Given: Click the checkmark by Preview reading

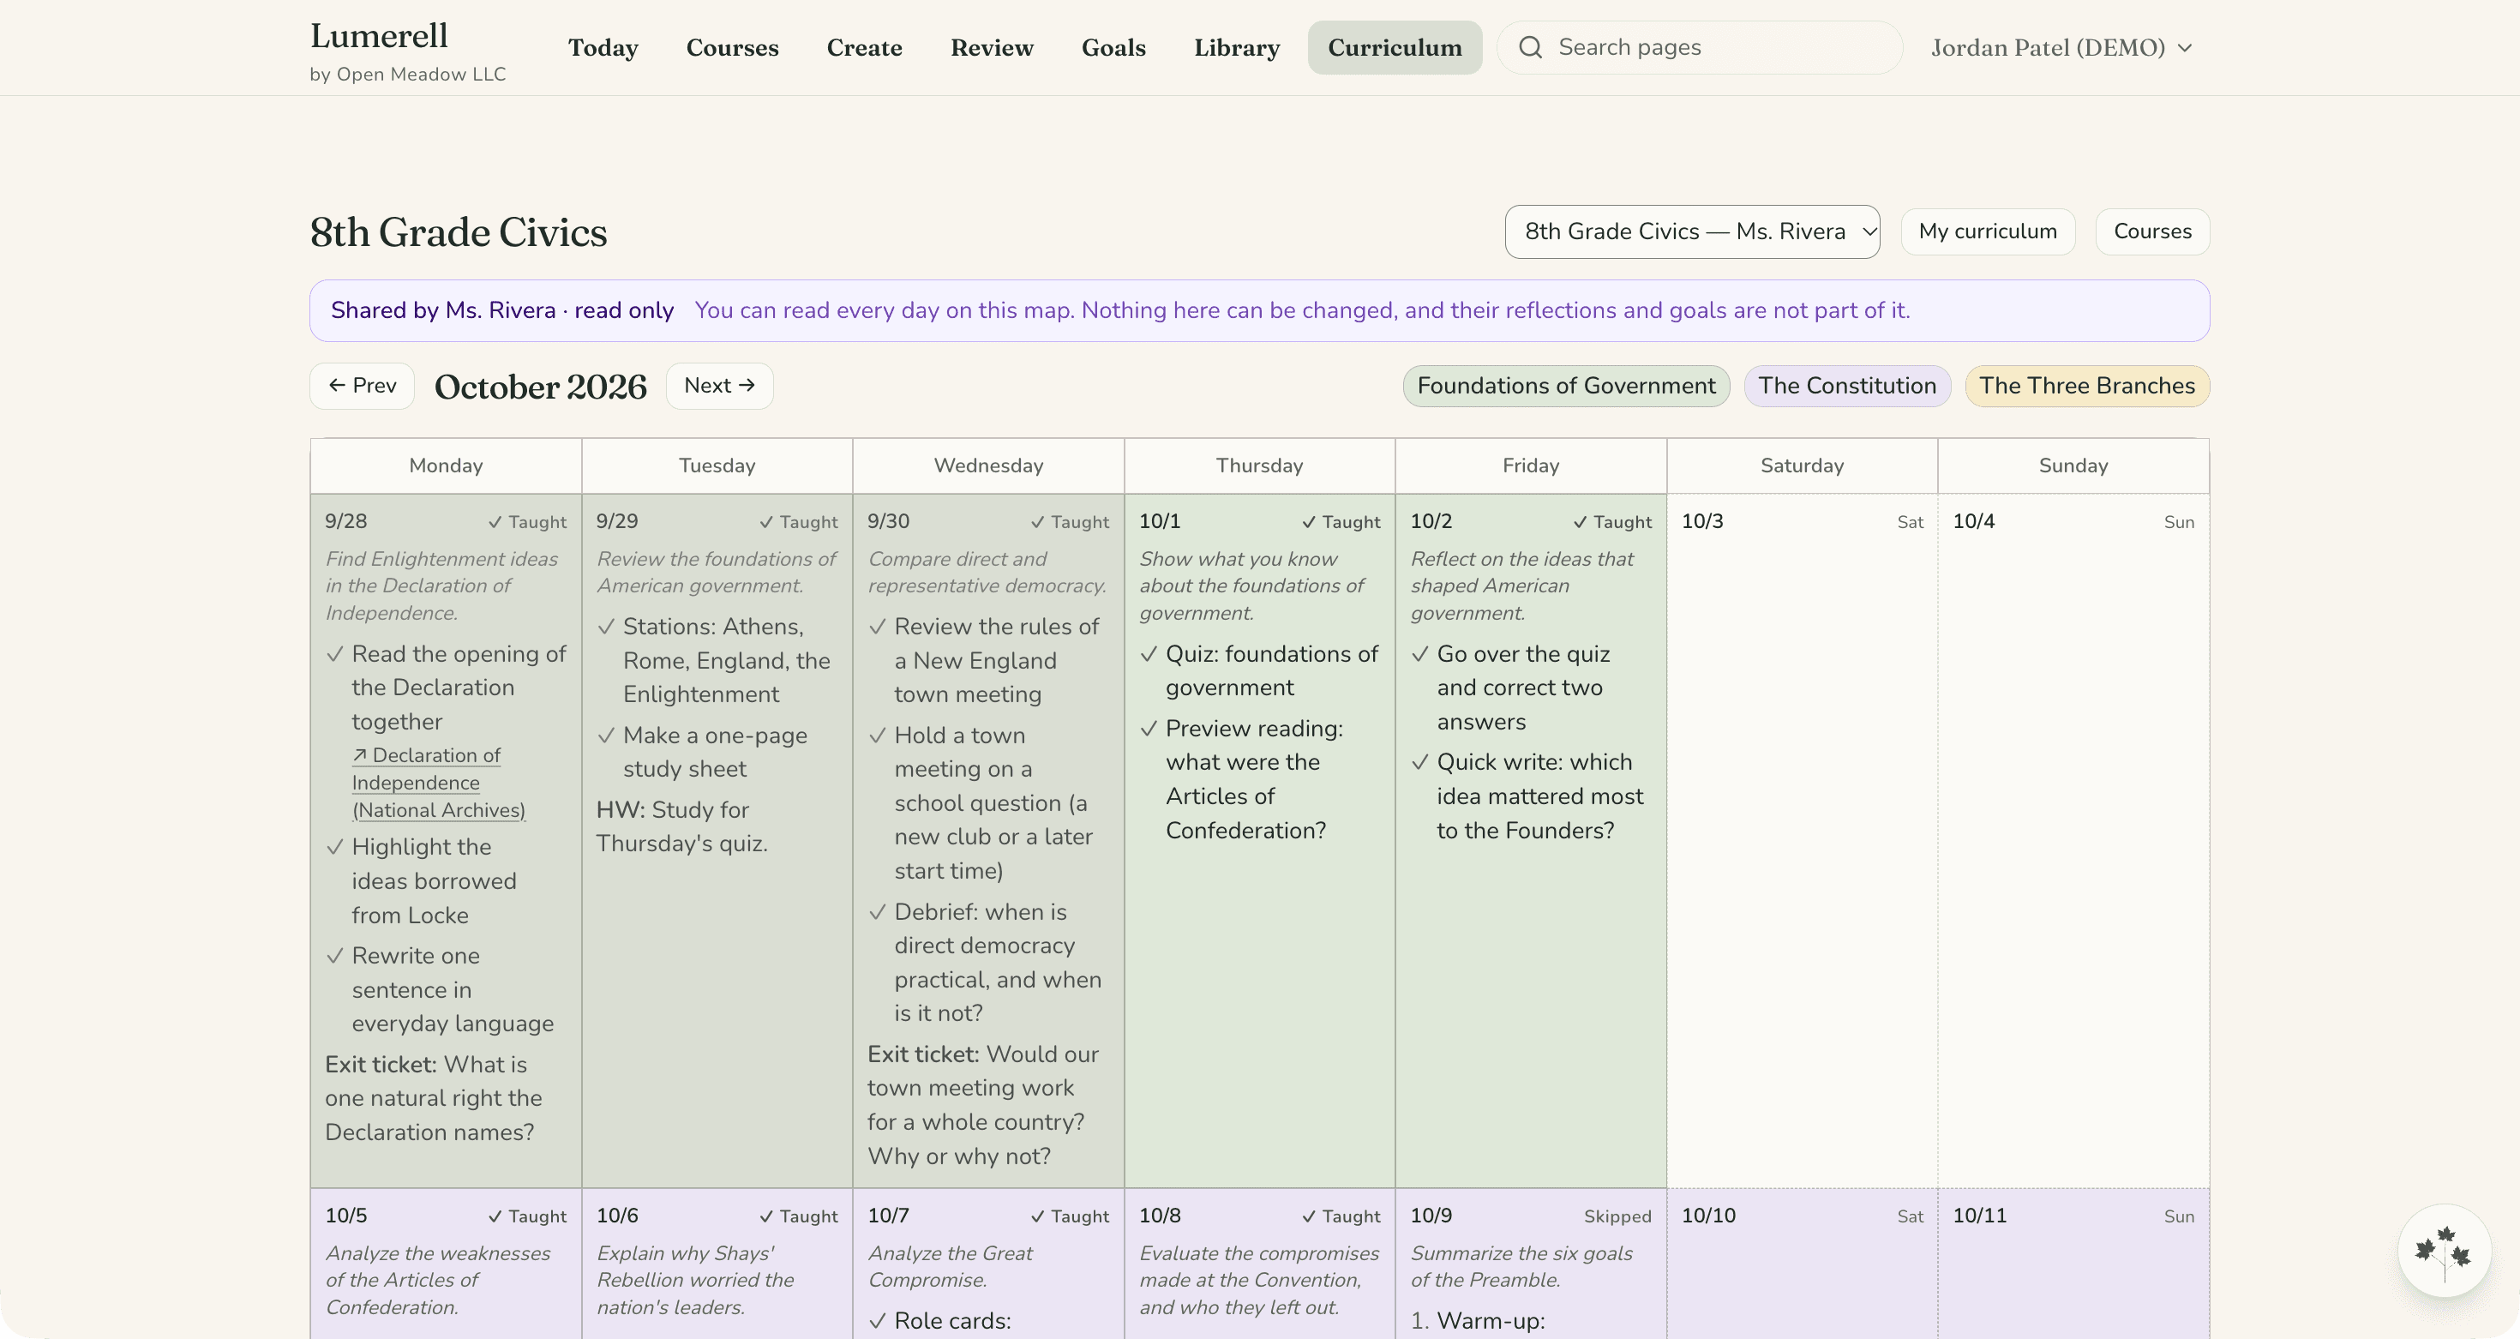Looking at the screenshot, I should pyautogui.click(x=1149, y=729).
